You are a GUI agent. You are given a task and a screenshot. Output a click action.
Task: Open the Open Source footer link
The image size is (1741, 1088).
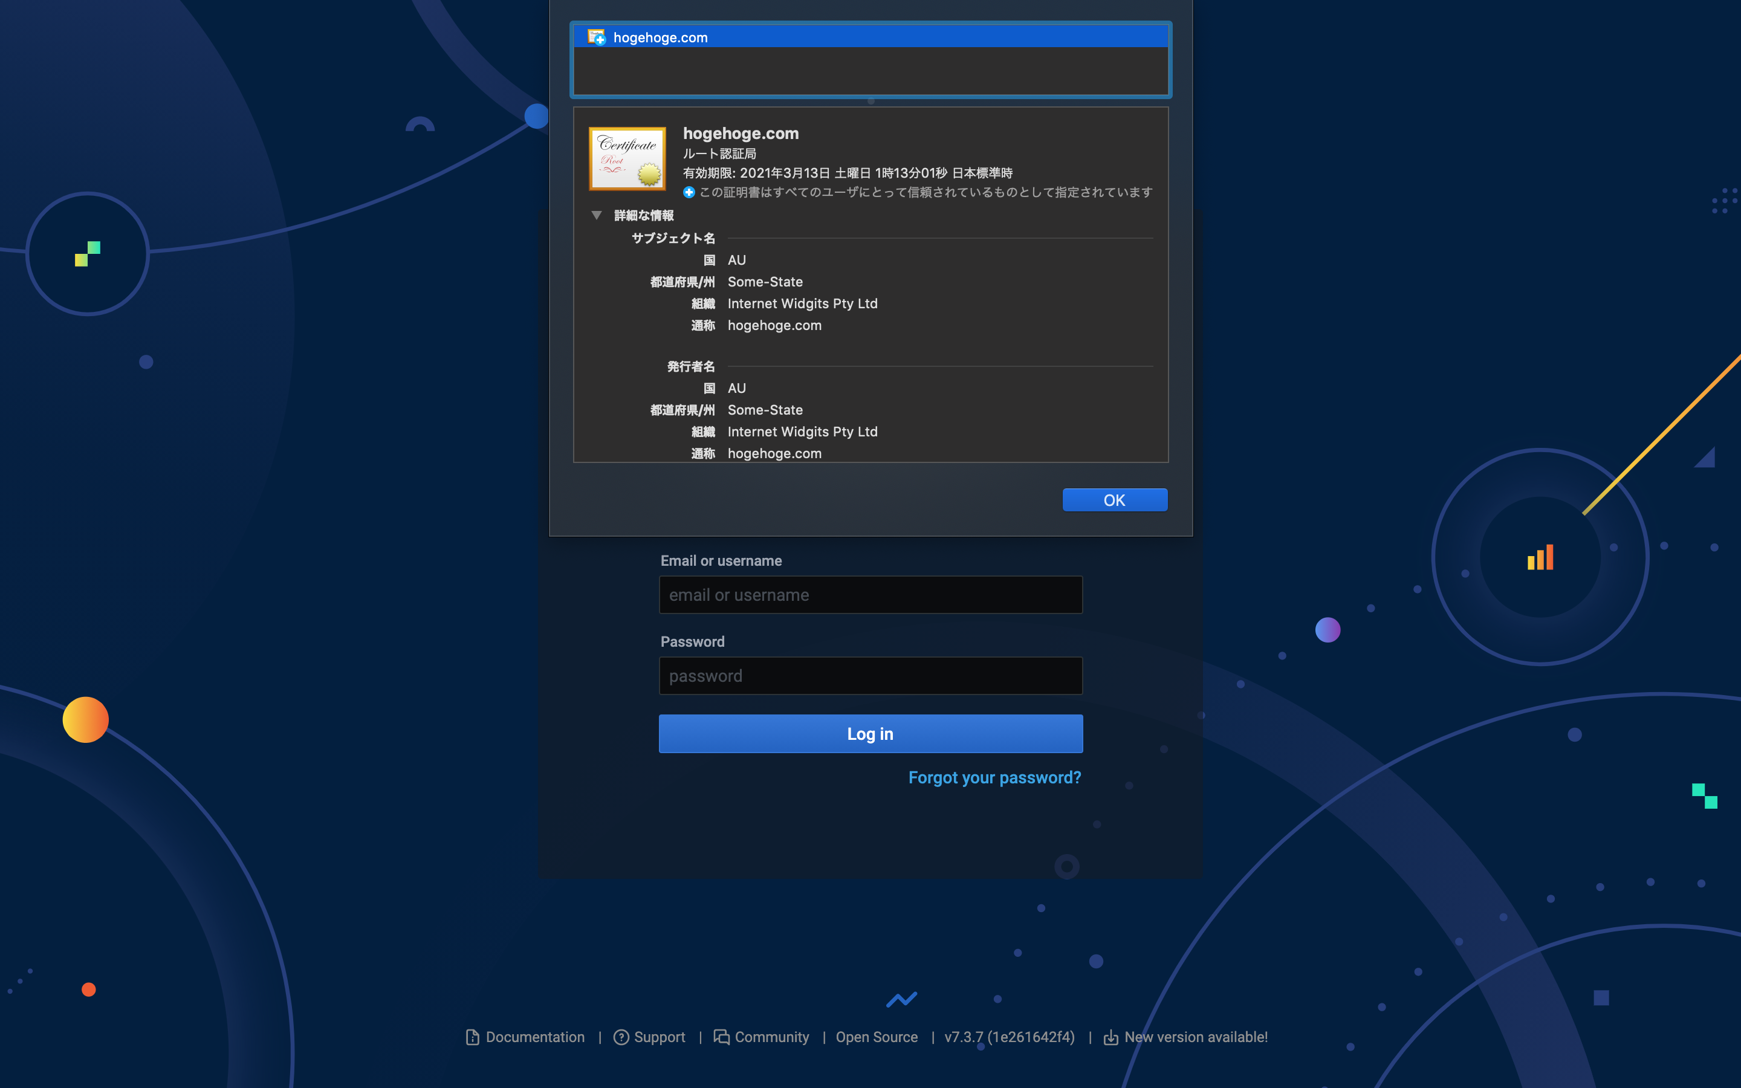tap(877, 1037)
